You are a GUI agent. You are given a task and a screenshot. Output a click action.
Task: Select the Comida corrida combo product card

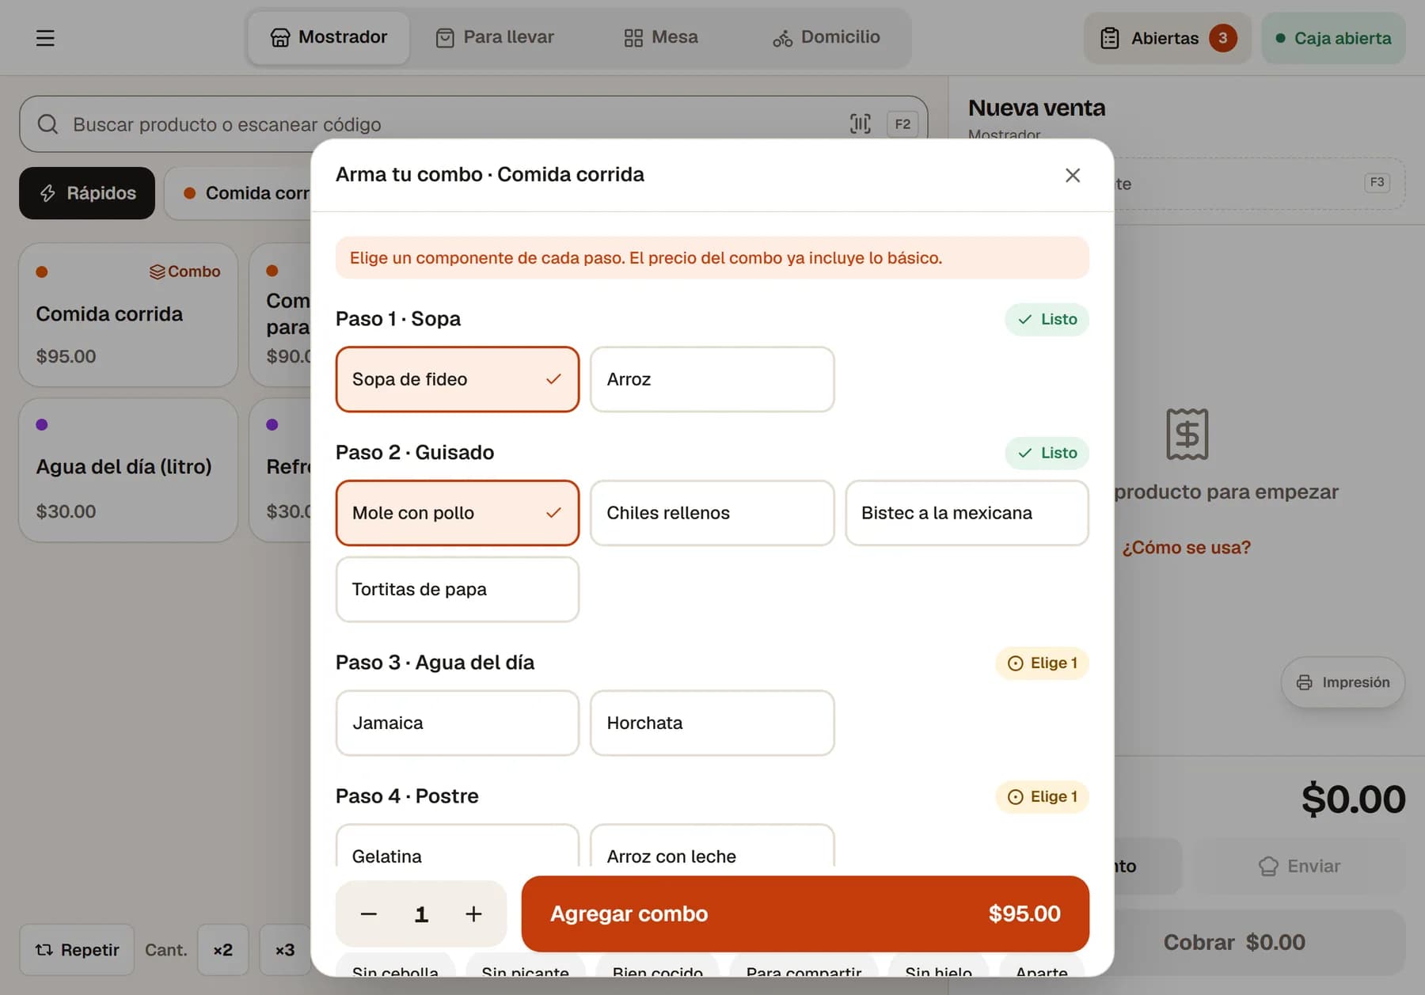tap(128, 314)
